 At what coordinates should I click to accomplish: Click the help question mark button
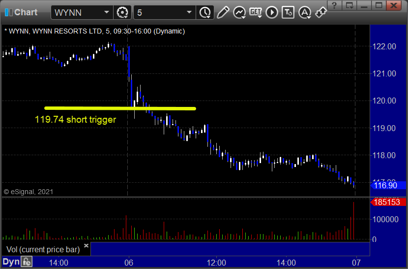click(x=334, y=5)
